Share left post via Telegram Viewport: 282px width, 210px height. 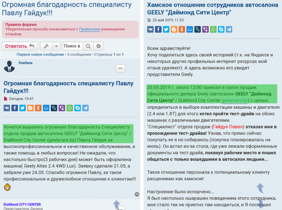[x=86, y=108]
